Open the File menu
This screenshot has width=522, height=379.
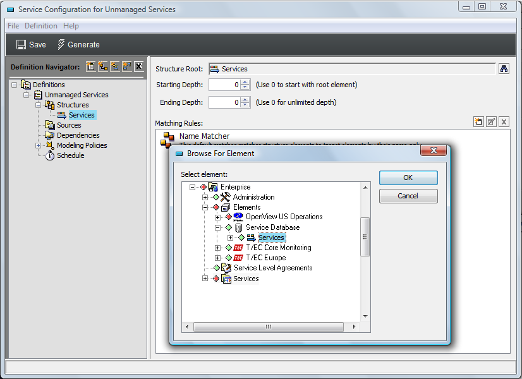[13, 26]
